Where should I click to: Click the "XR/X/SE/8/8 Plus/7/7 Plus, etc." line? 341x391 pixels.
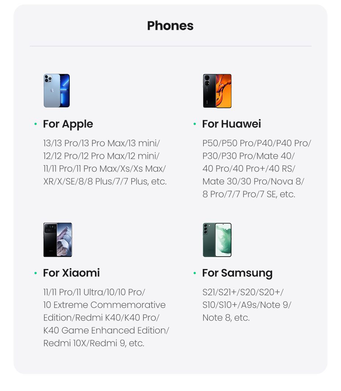pyautogui.click(x=105, y=181)
